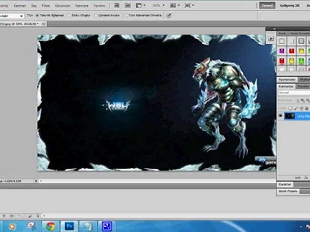The image size is (310, 232).
Task: Open the Screen Mode dropdown
Action: pyautogui.click(x=189, y=5)
